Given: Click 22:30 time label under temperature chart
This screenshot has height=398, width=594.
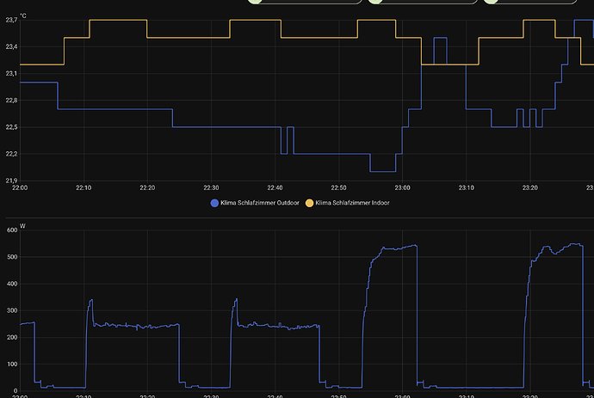Looking at the screenshot, I should click(x=211, y=187).
